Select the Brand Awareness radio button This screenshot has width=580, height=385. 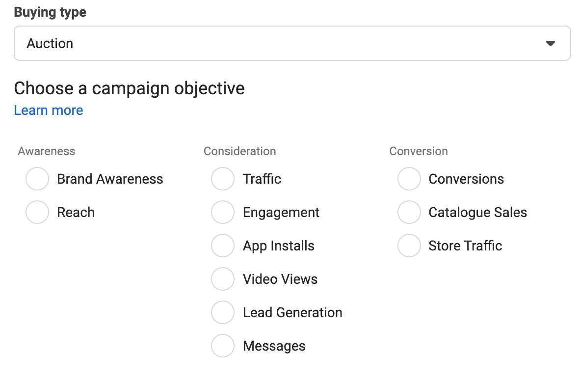(x=37, y=179)
